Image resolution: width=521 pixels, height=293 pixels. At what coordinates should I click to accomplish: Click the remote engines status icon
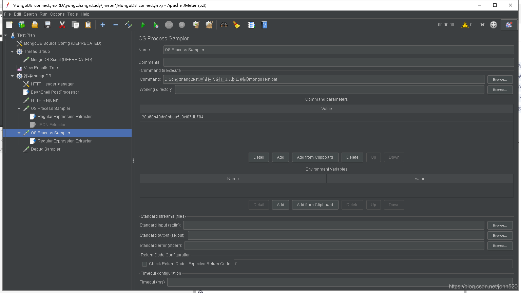[494, 25]
